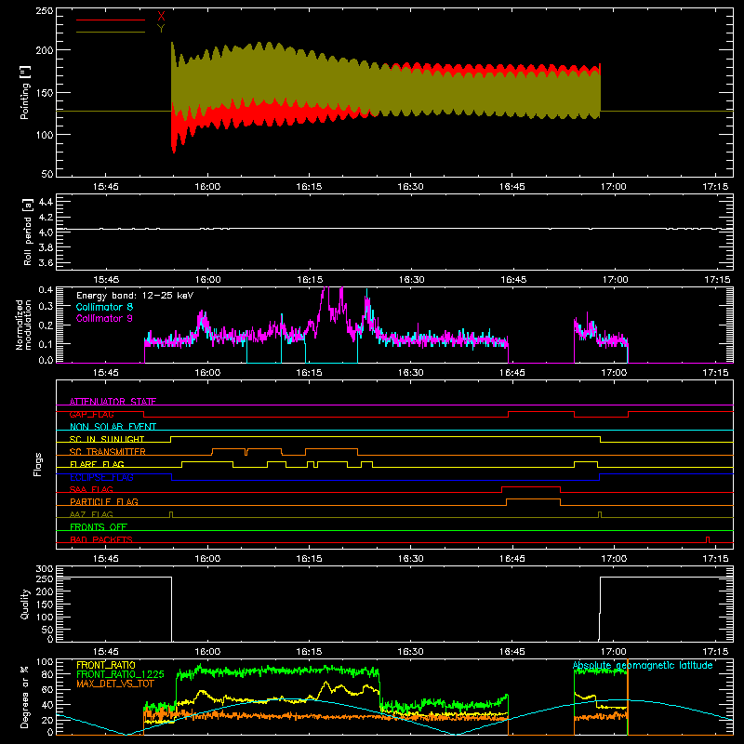The image size is (744, 744).
Task: Click the FRONTS_OFF flag label
Action: [x=99, y=526]
